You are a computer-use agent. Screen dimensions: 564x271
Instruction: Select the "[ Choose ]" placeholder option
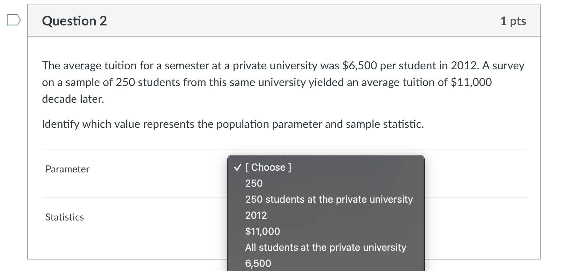(x=268, y=168)
